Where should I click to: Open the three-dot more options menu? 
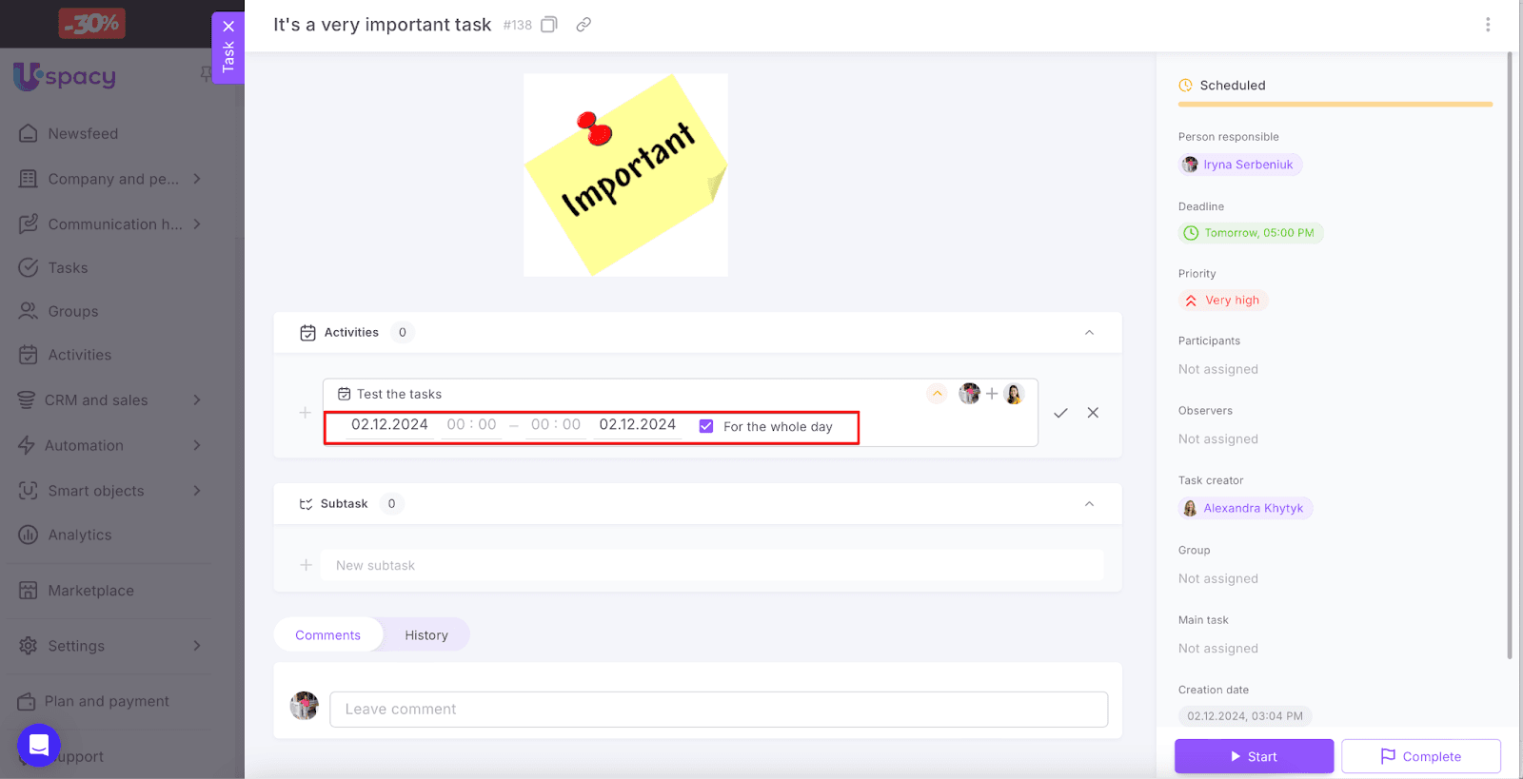(1487, 25)
